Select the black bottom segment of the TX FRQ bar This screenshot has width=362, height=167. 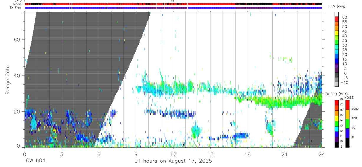(x=337, y=144)
